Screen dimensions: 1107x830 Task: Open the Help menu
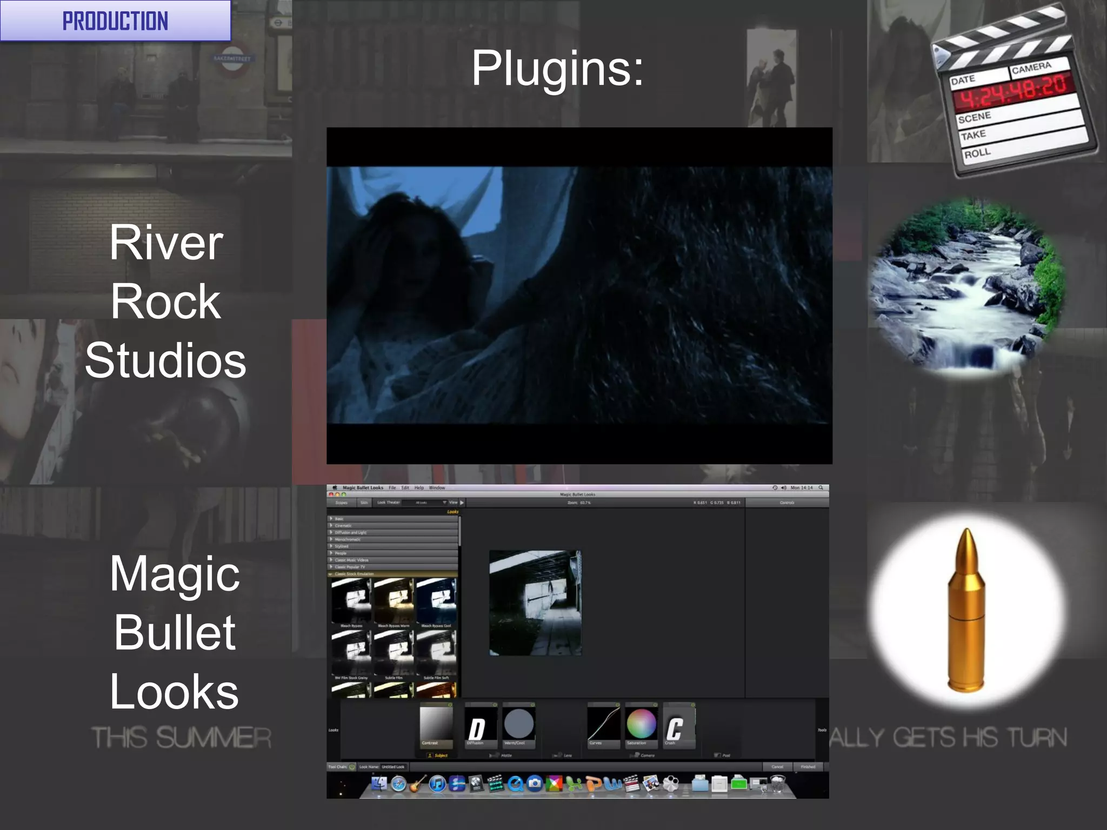(419, 487)
